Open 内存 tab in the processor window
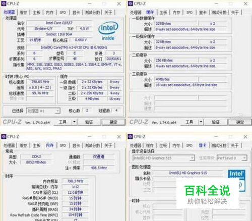The height and width of the screenshot is (221, 252). 50,12
